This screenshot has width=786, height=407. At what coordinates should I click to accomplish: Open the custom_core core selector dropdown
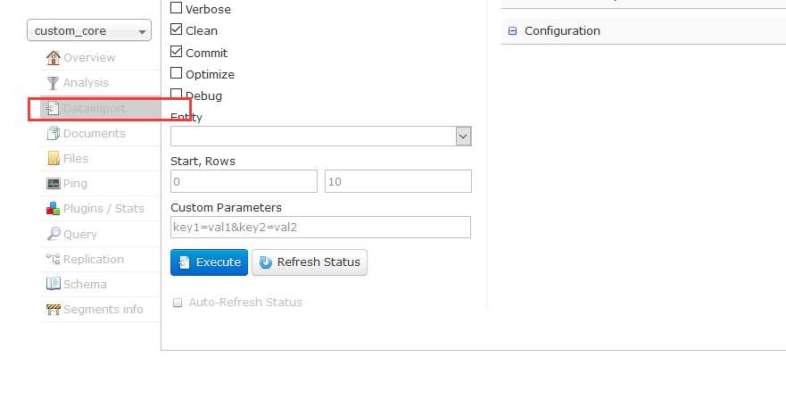(89, 31)
